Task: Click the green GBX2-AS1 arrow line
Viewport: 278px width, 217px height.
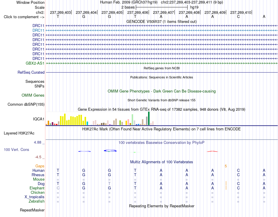Action: click(x=162, y=63)
